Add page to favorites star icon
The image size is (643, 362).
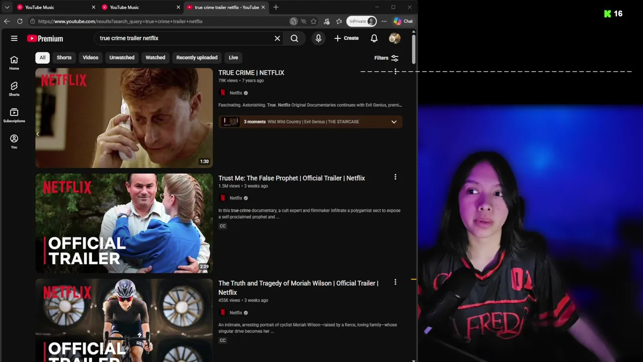(x=313, y=21)
